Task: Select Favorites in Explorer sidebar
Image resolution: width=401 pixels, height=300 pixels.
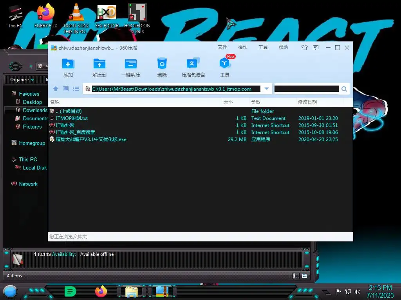Action: pos(29,94)
